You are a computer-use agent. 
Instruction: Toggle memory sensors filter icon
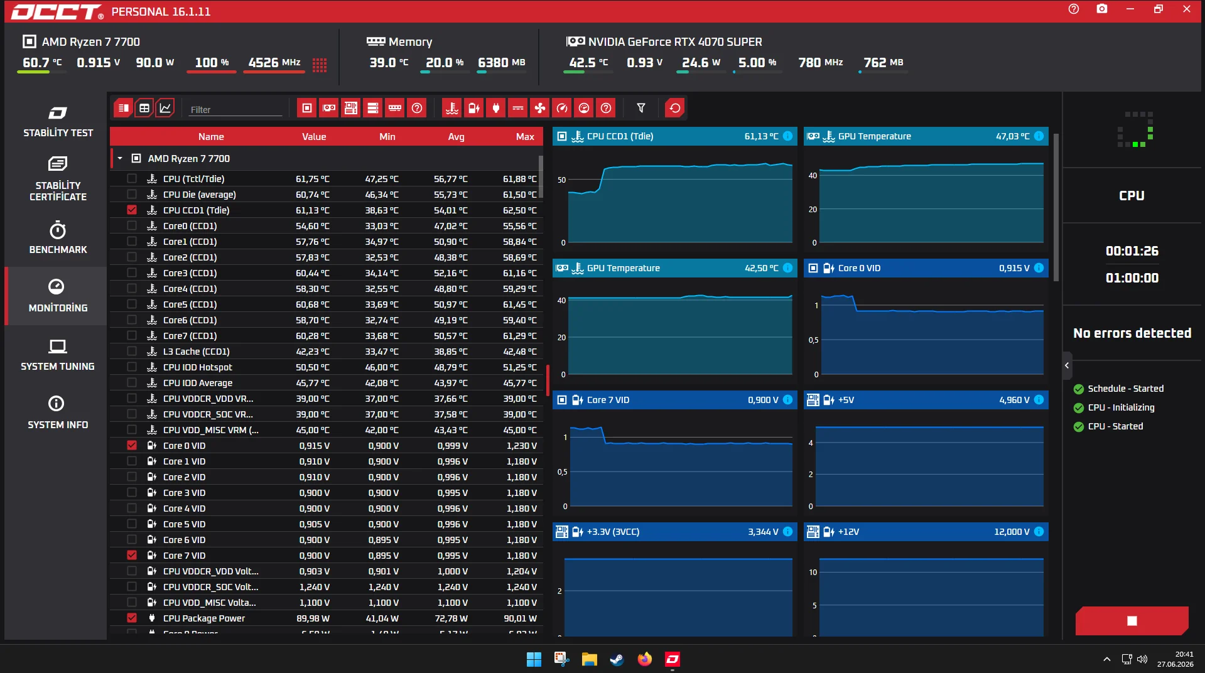click(395, 108)
